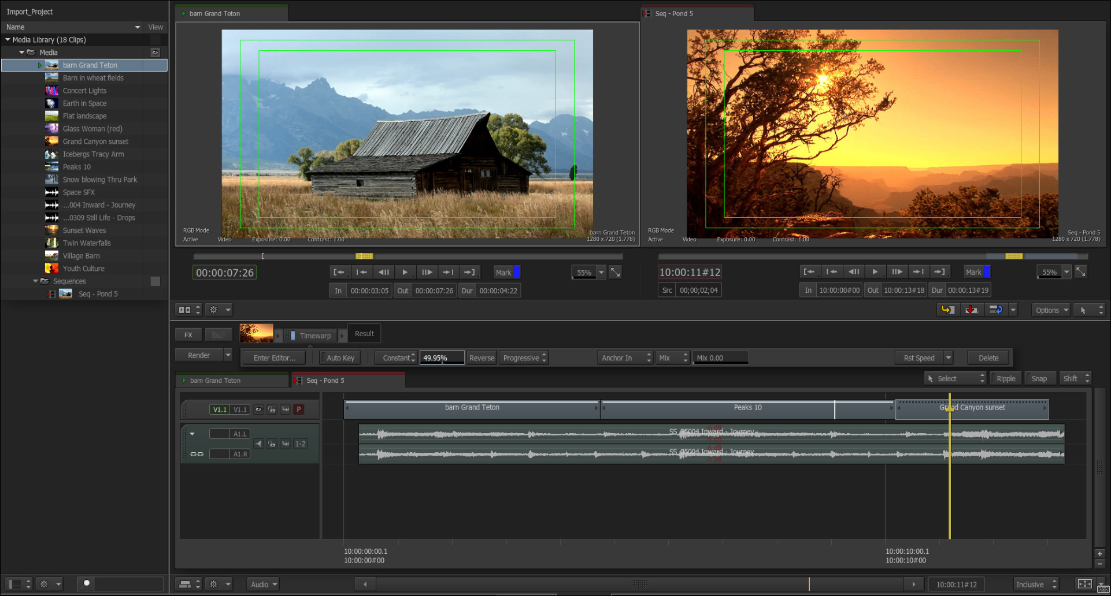
Task: Go to In point in source viewer
Action: [x=339, y=272]
